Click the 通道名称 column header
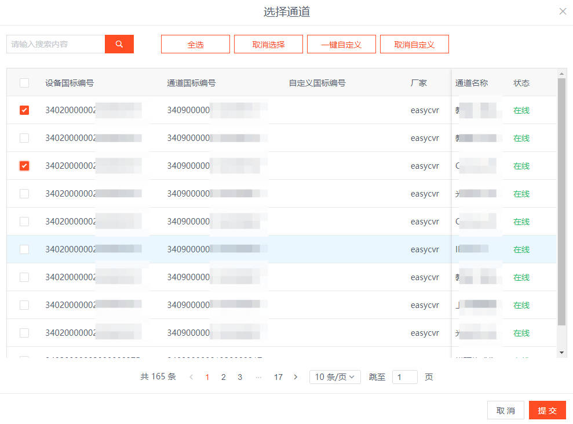 [x=472, y=83]
